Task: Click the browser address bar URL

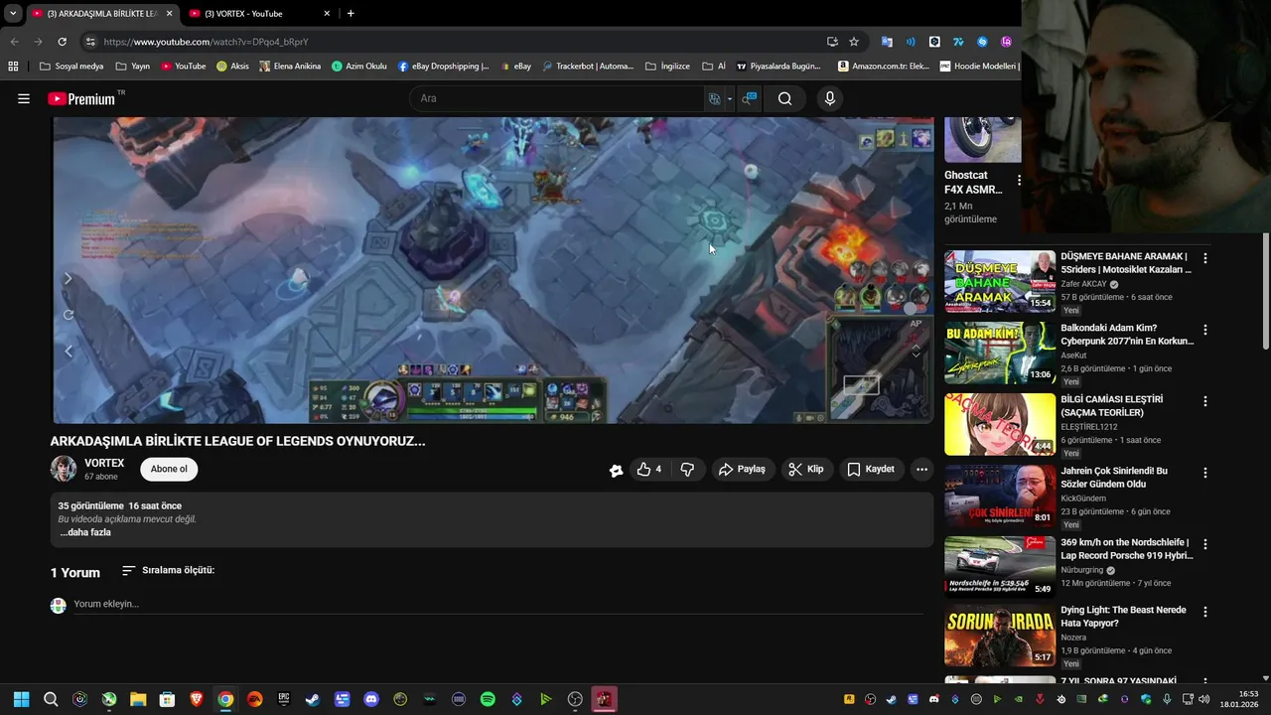Action: pyautogui.click(x=206, y=42)
